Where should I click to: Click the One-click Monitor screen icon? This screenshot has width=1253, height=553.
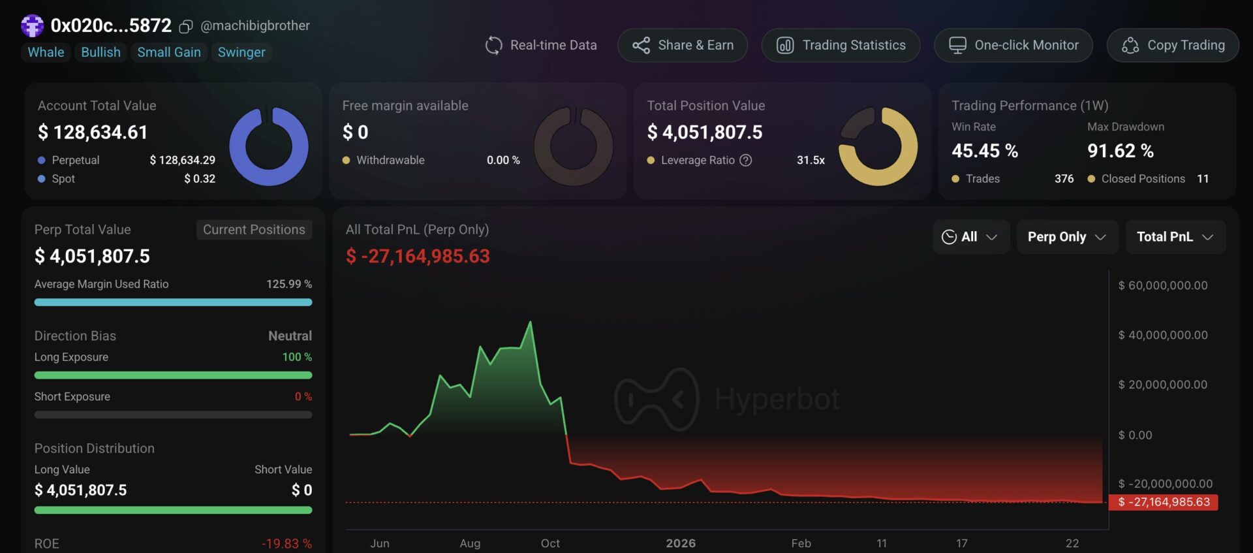pos(957,45)
